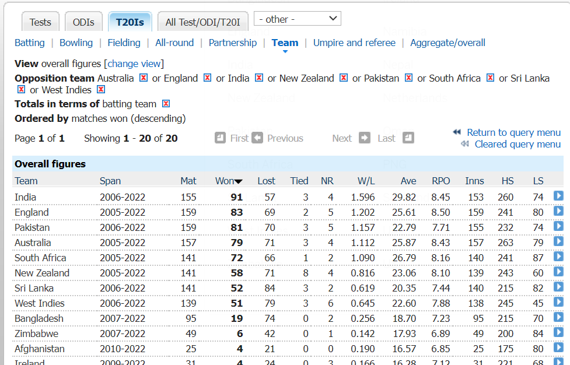This screenshot has height=365, width=570.
Task: Sort table by Tied column
Action: [x=299, y=181]
